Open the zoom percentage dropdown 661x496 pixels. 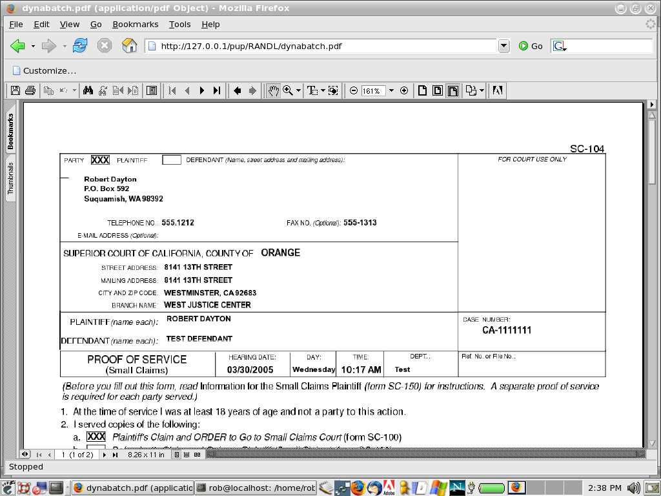(391, 91)
